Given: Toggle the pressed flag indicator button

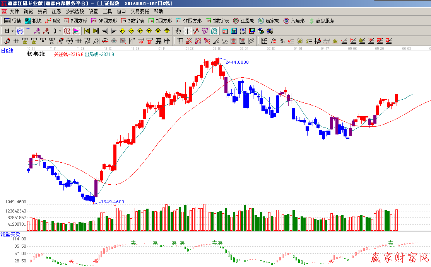Looking at the screenshot, I should (76, 31).
